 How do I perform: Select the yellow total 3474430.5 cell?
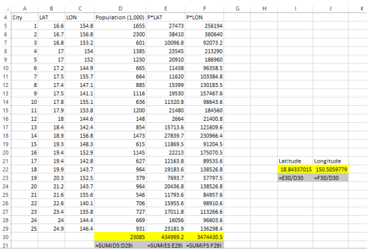[x=204, y=237]
